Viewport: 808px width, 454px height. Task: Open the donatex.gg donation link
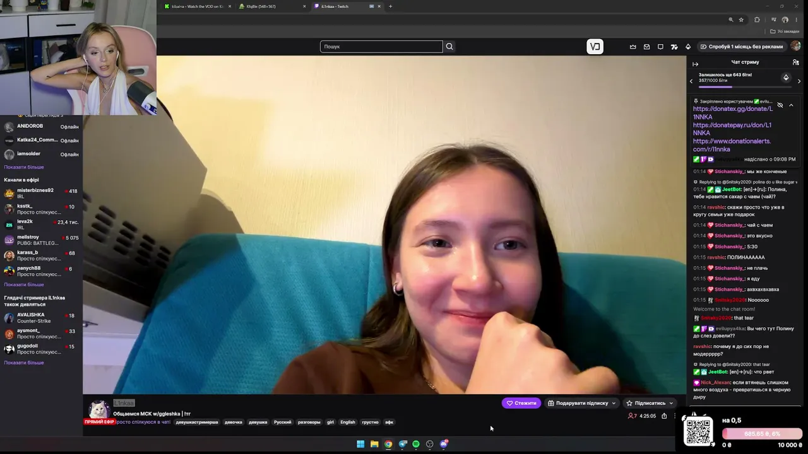tap(732, 113)
